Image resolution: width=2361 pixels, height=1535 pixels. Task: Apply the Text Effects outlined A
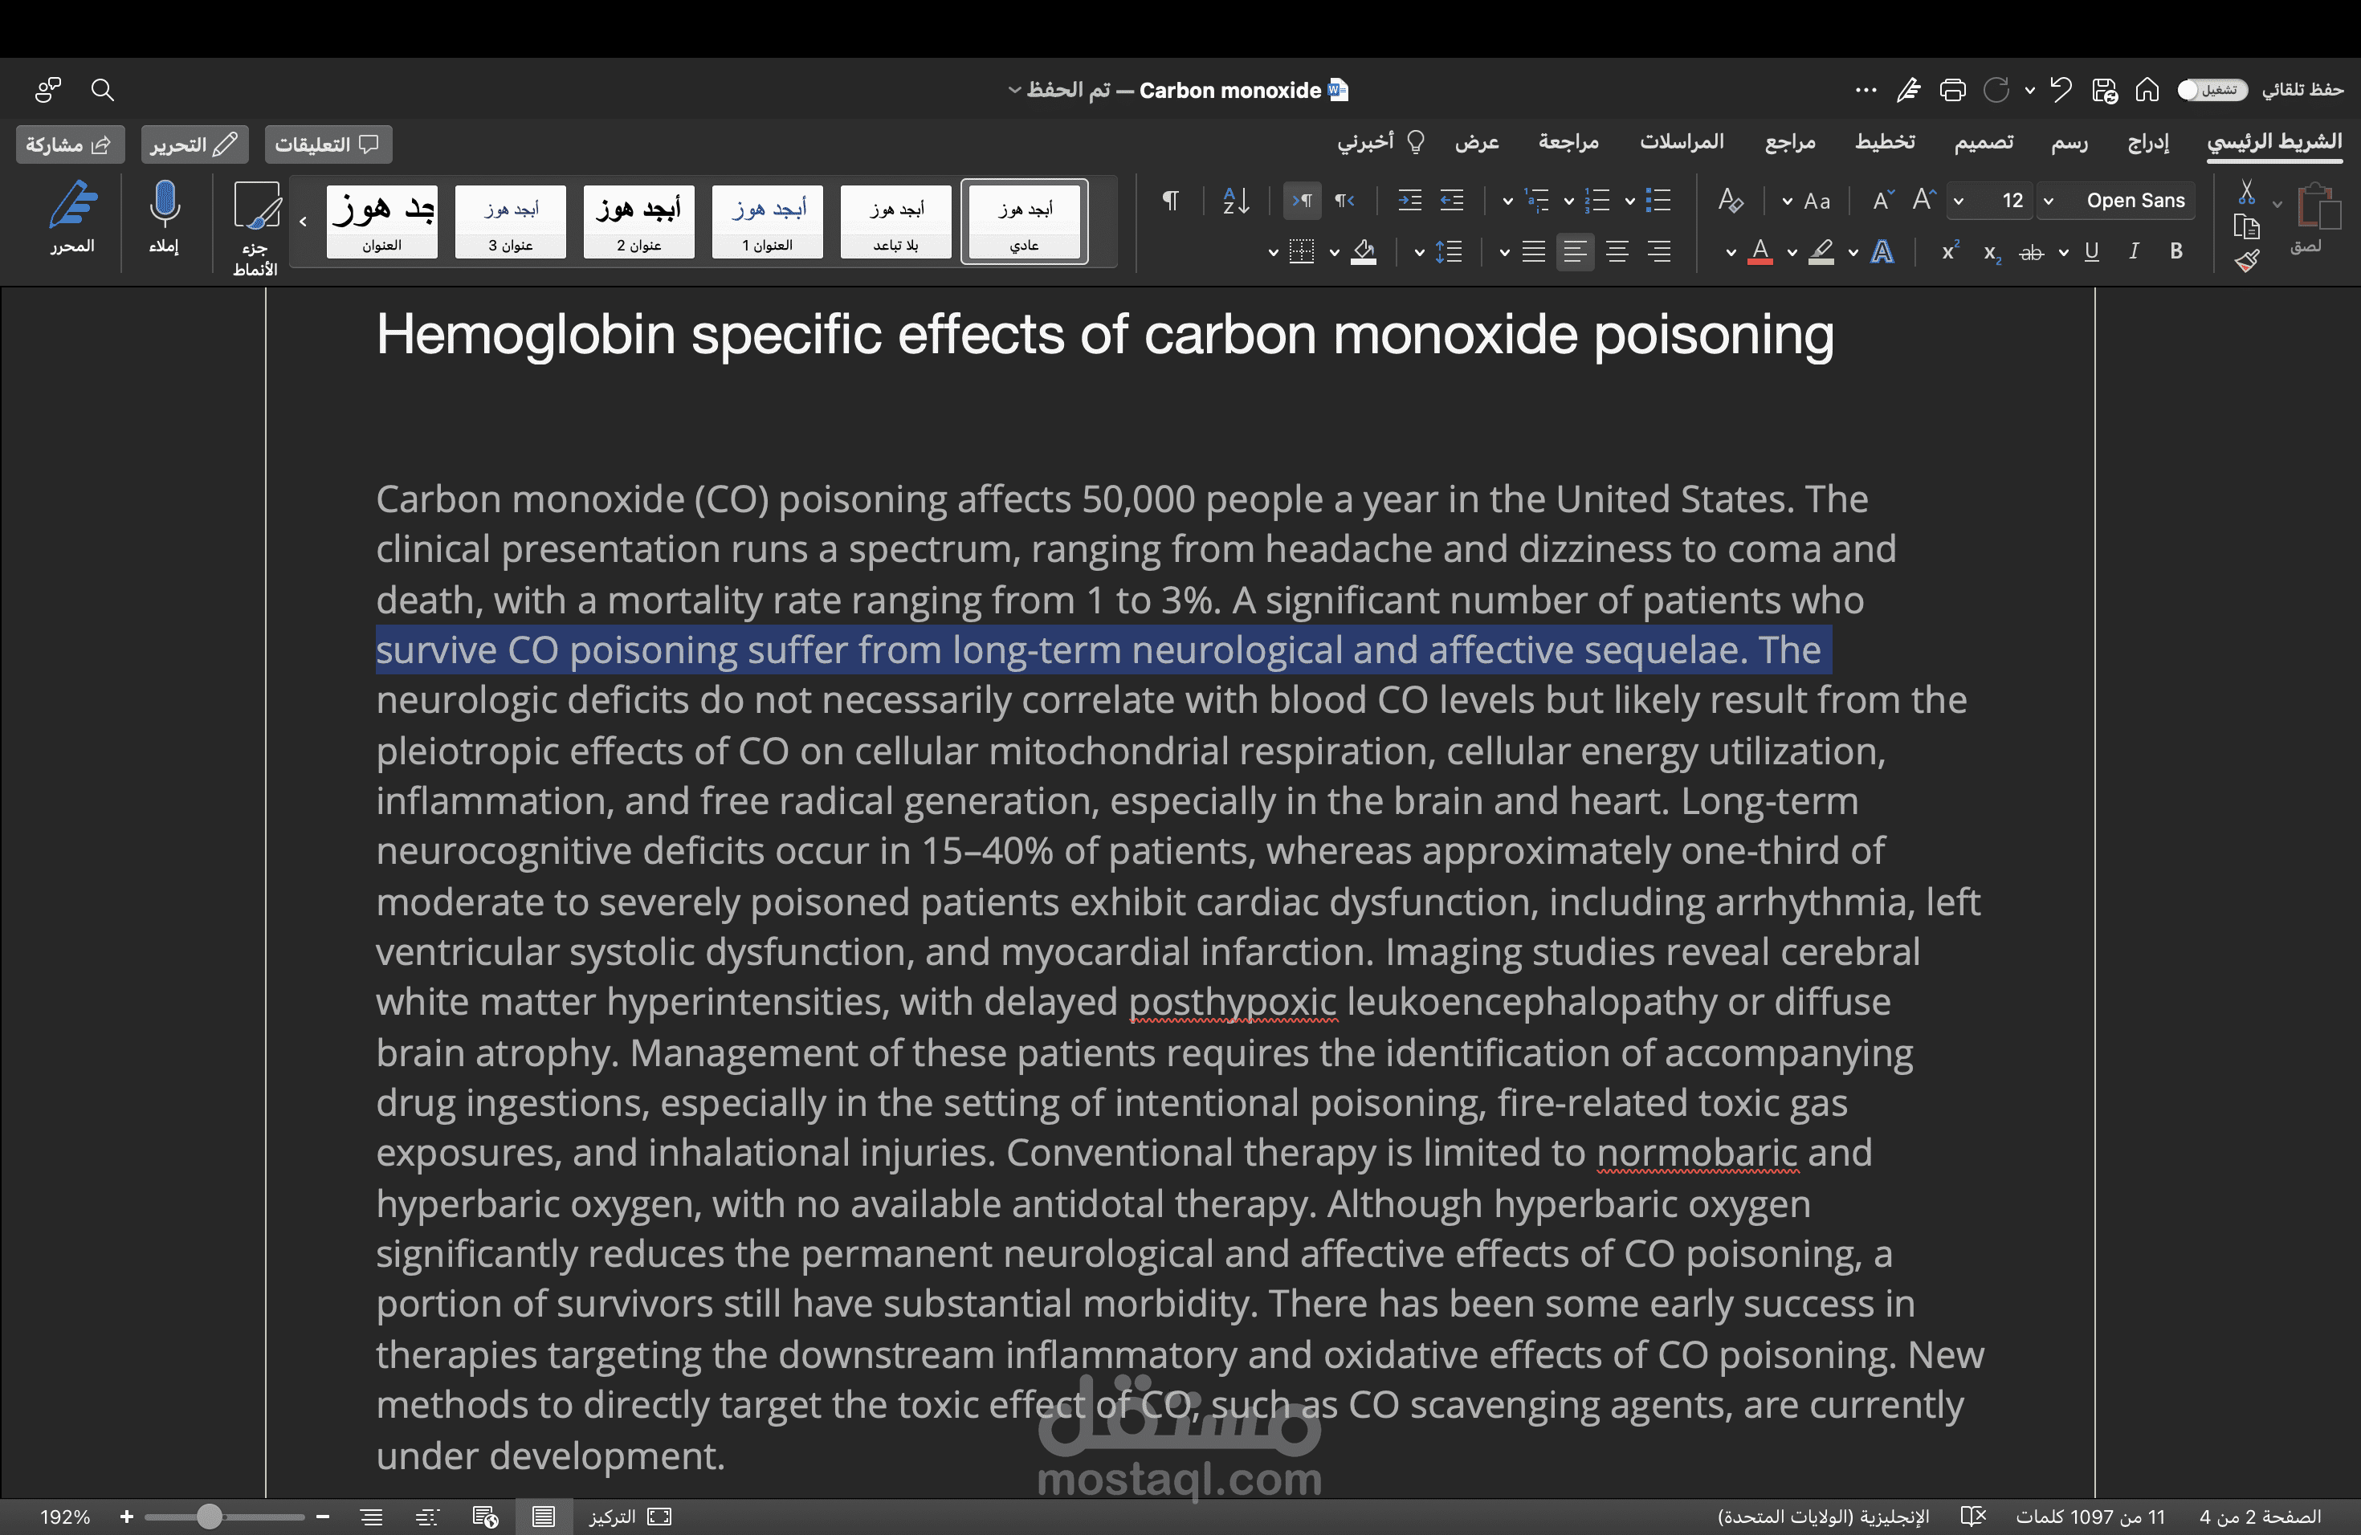[1882, 252]
